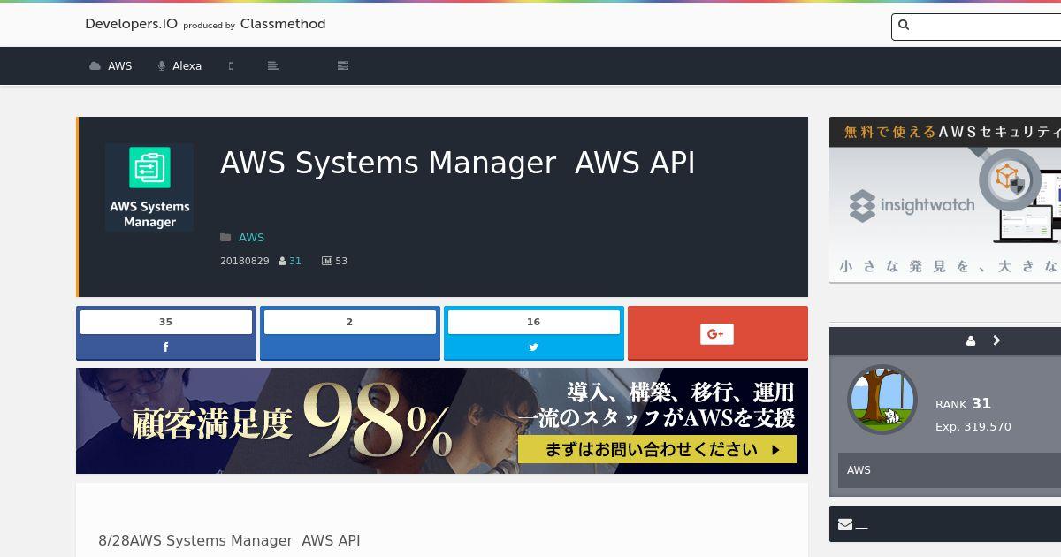The width and height of the screenshot is (1061, 557).
Task: Click the folder icon beside AWS category
Action: [225, 237]
